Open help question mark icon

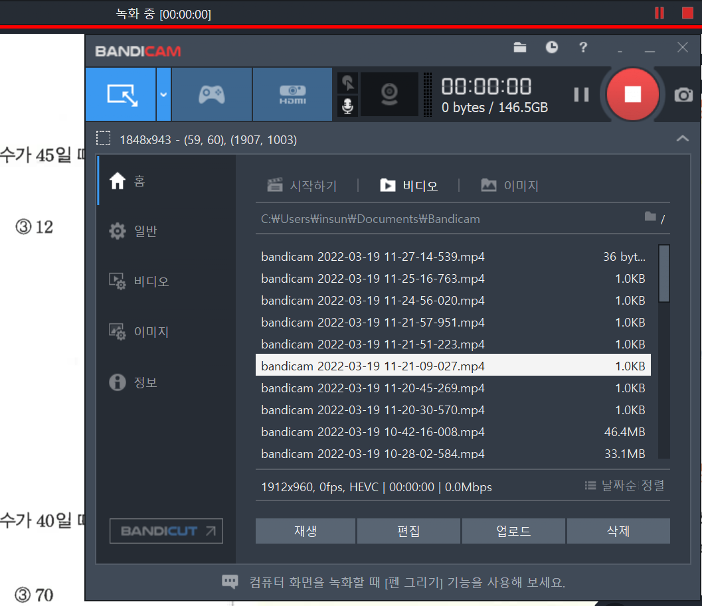click(583, 47)
